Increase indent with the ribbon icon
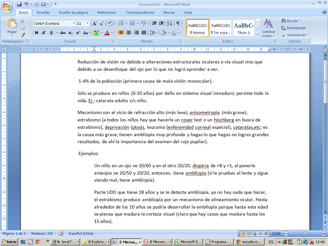328x246 pixels. 162,23
